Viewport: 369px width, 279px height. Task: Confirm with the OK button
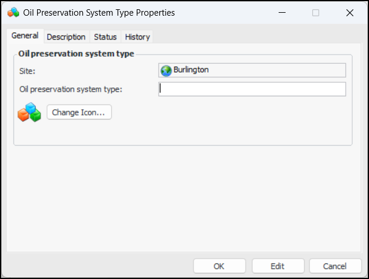pos(219,266)
